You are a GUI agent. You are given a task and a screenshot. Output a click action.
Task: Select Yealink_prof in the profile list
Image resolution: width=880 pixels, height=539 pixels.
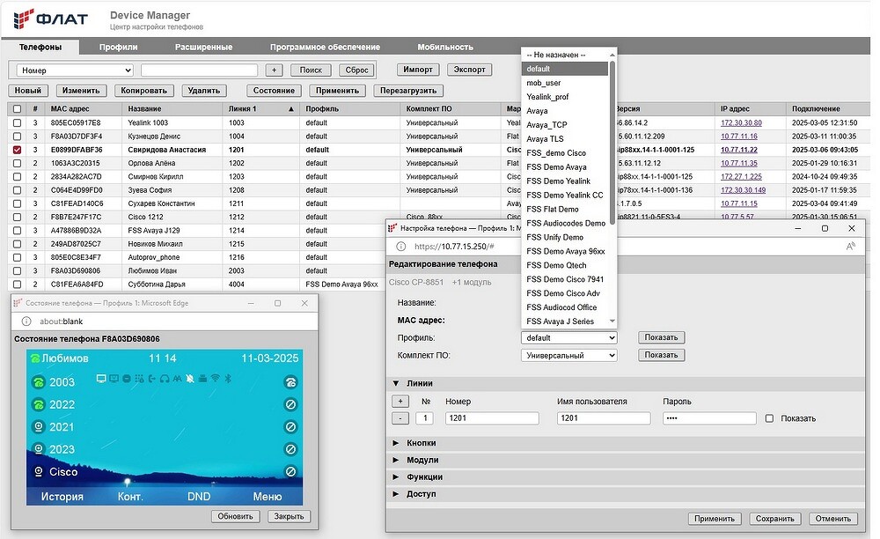point(565,97)
